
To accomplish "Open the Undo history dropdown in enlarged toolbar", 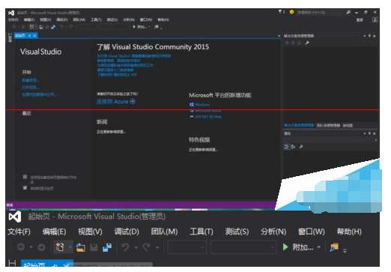I will point(136,247).
